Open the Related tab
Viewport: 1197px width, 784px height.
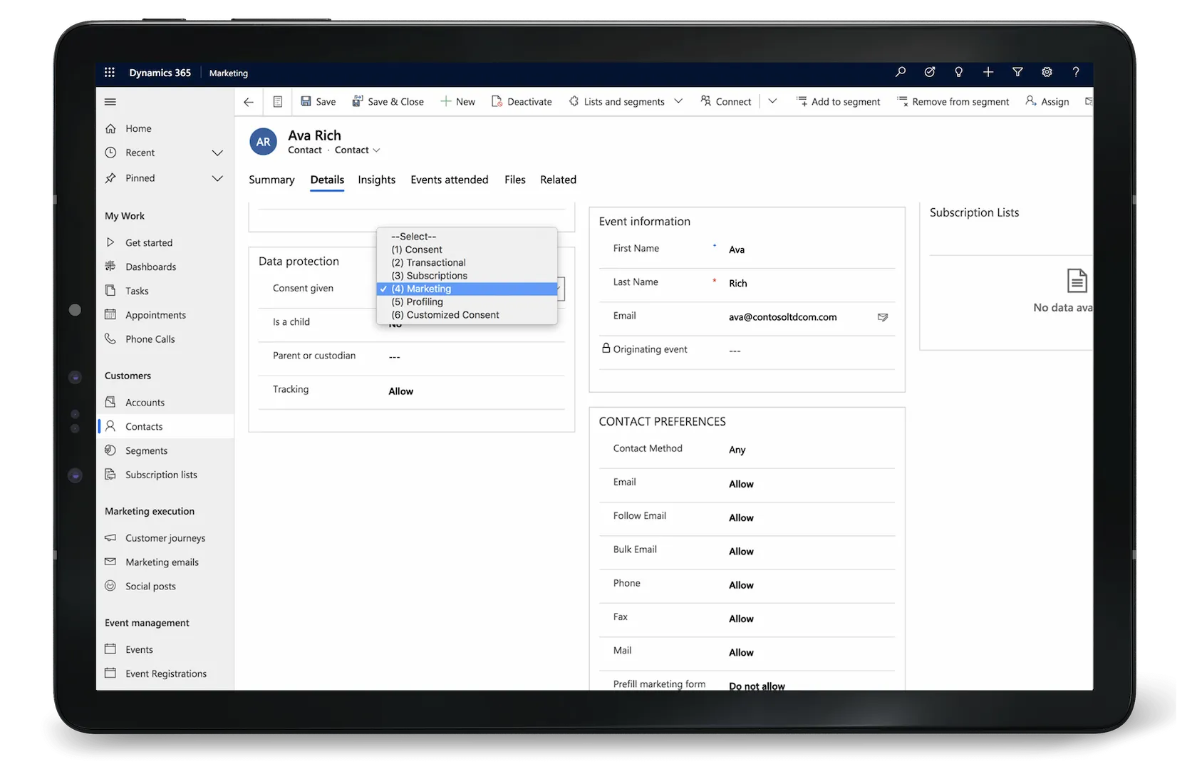(558, 180)
